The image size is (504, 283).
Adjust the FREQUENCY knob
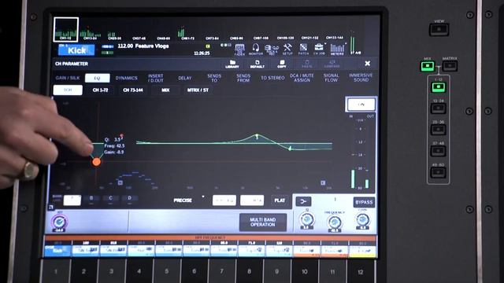(x=335, y=222)
